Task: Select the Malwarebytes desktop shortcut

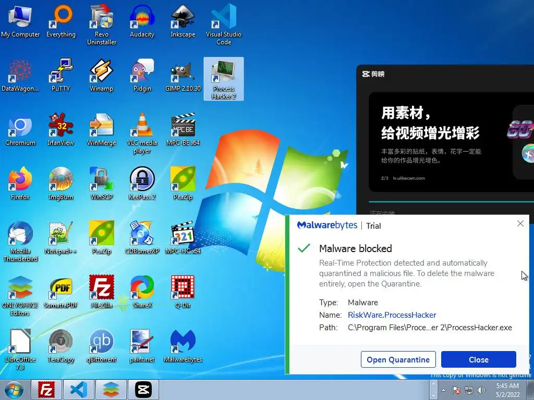Action: pos(183,346)
